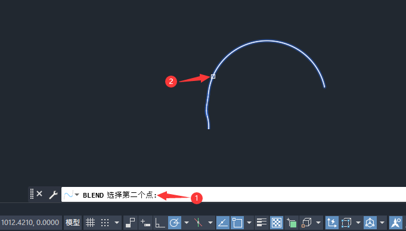Toggle 2D object snap icon

(x=237, y=223)
